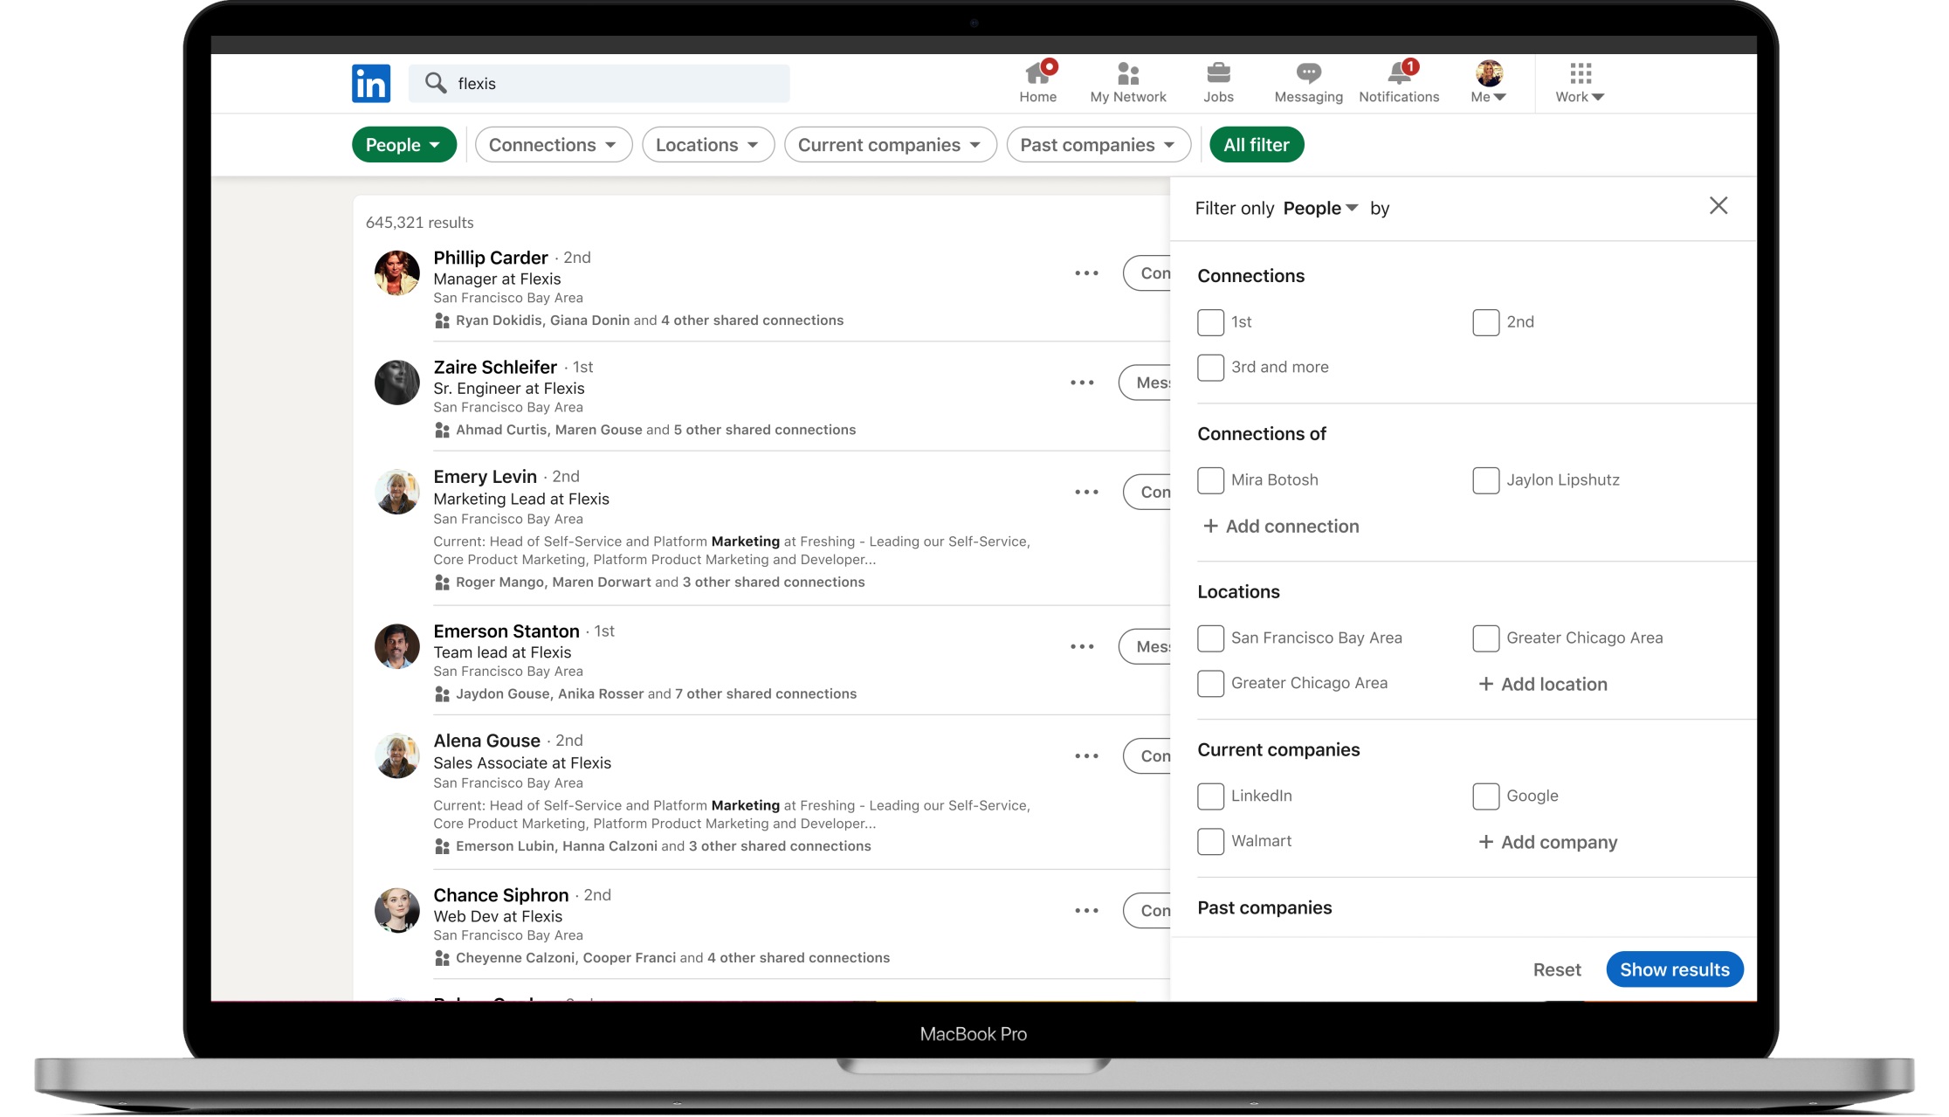Image resolution: width=1949 pixels, height=1117 pixels.
Task: Click Show results button
Action: (1674, 969)
